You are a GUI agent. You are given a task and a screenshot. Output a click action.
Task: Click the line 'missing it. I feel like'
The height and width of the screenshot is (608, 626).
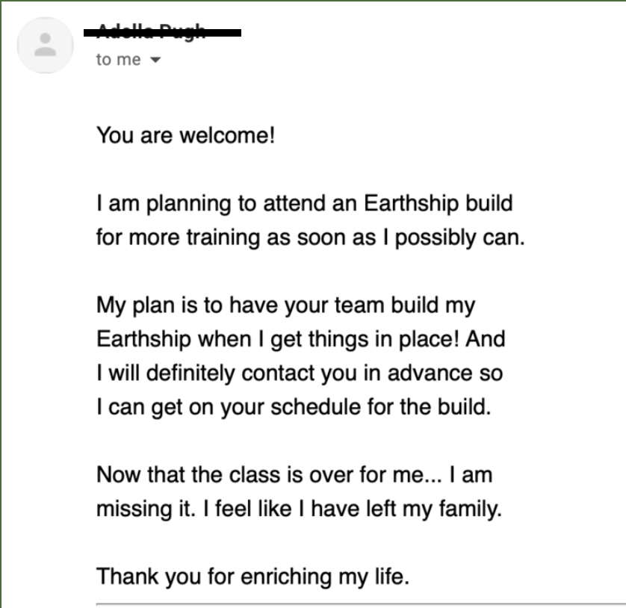click(299, 509)
